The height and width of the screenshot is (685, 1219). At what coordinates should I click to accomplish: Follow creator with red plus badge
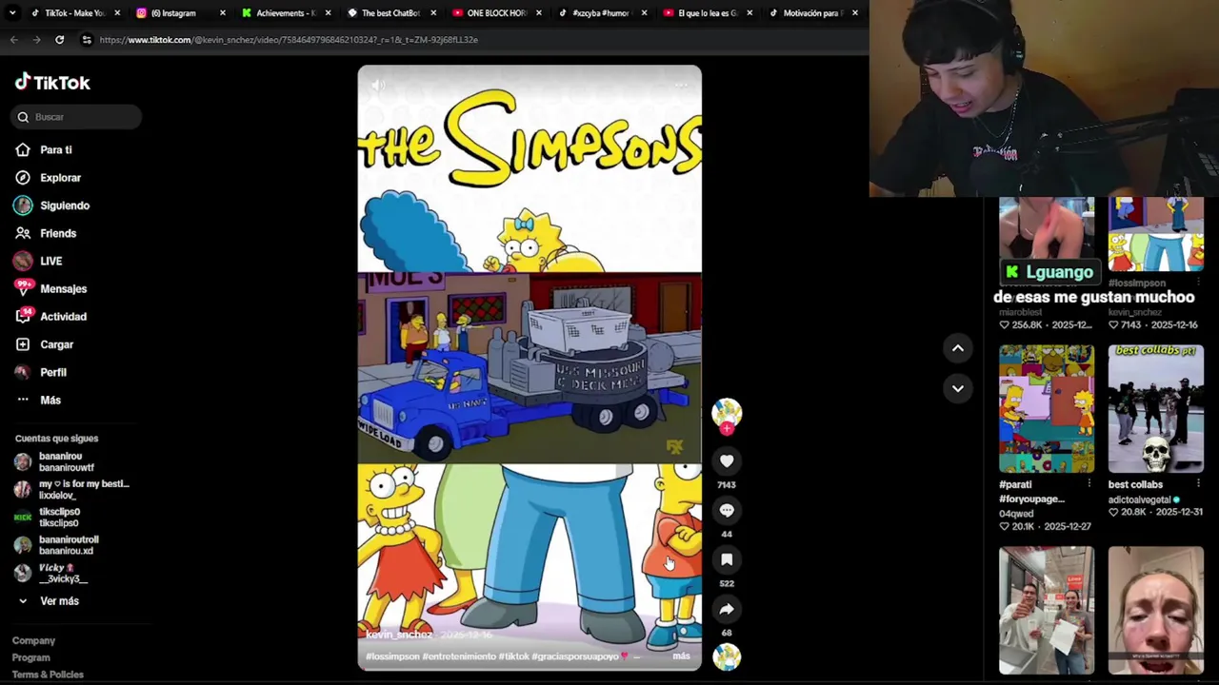[x=727, y=429]
